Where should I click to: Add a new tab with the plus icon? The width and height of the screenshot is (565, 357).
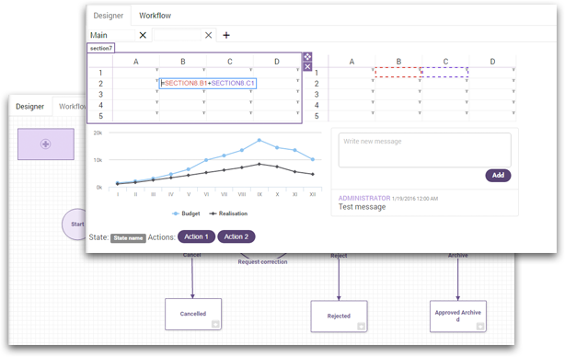click(x=226, y=35)
